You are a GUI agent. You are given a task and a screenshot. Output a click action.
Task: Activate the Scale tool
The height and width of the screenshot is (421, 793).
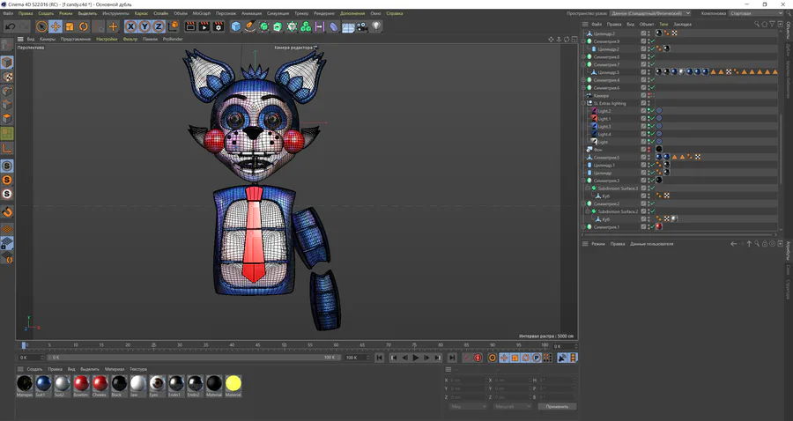70,26
